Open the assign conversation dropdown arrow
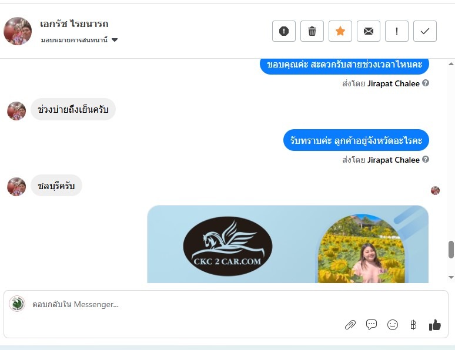 [x=115, y=40]
